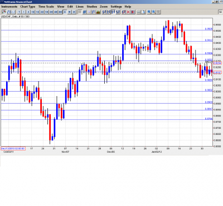Viewport: 223px width, 206px height.
Task: Click the small arrow icon at the toolbar's far right
Action: pos(220,12)
